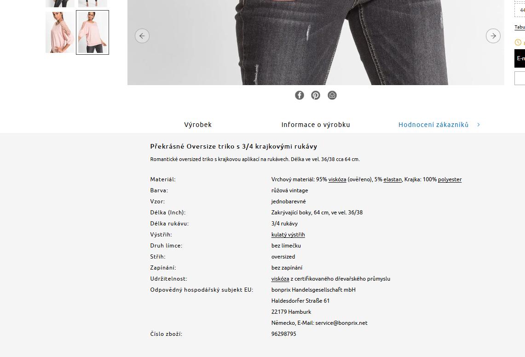Select the outlined full-body pink top thumbnail

pos(92,32)
